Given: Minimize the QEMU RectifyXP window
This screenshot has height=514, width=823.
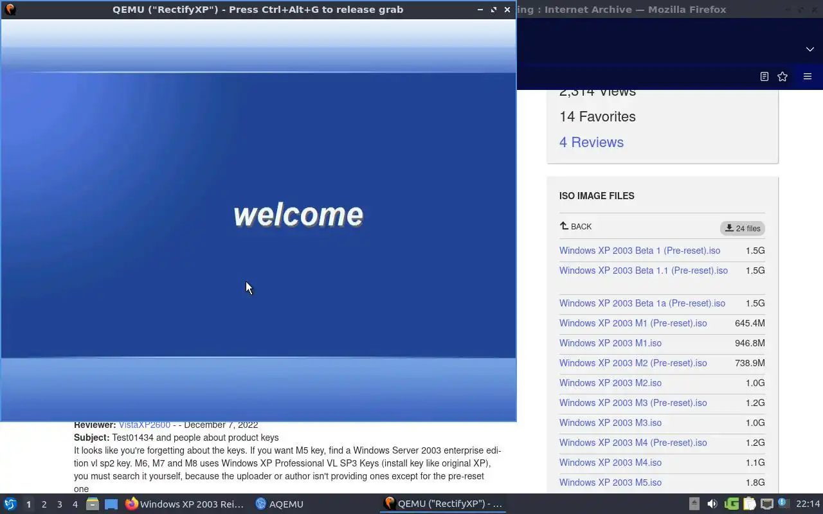Looking at the screenshot, I should pyautogui.click(x=480, y=10).
